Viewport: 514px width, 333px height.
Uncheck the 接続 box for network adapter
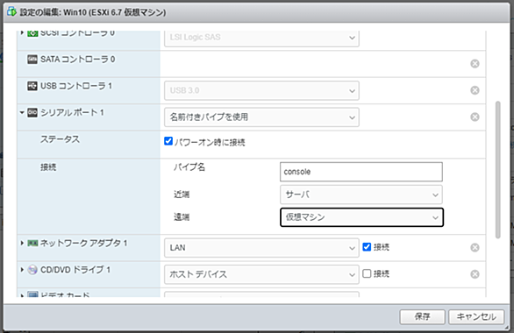[367, 247]
